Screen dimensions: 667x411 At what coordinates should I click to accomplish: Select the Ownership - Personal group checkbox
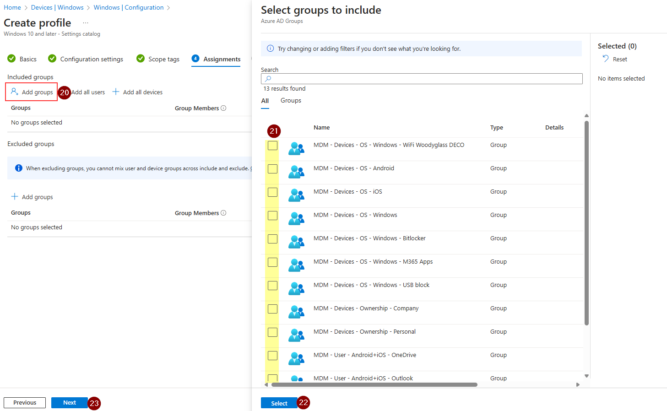[272, 332]
